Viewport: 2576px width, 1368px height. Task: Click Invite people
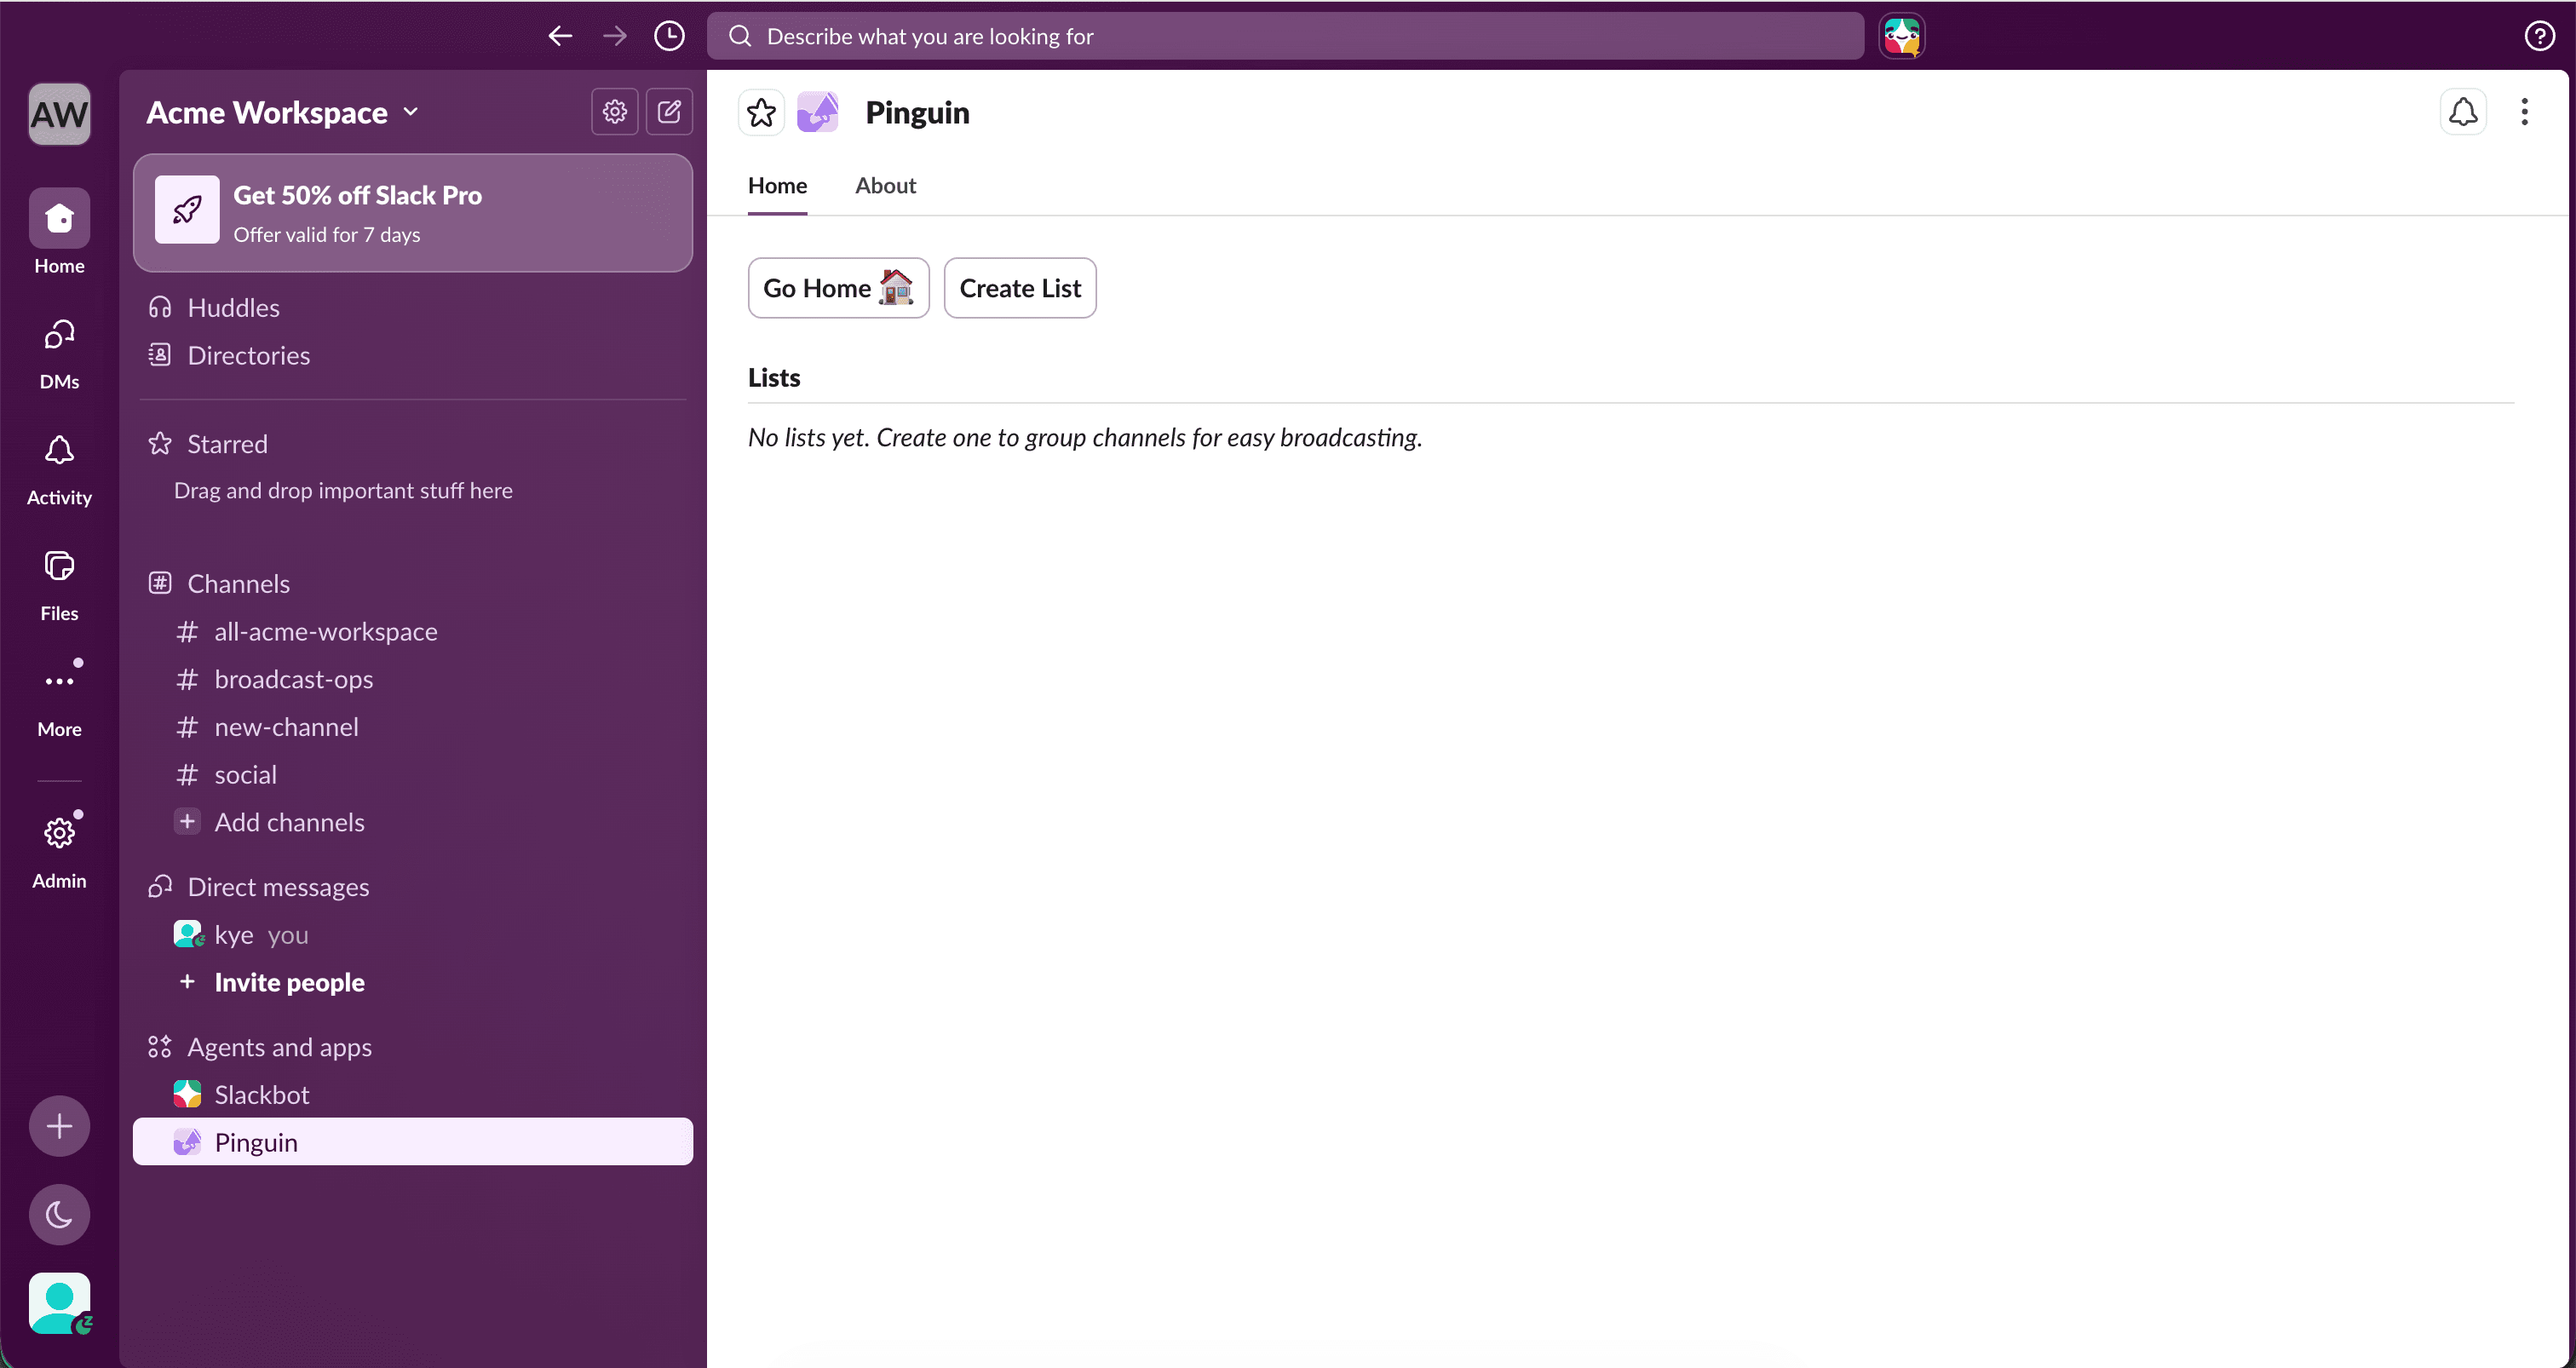[x=412, y=982]
